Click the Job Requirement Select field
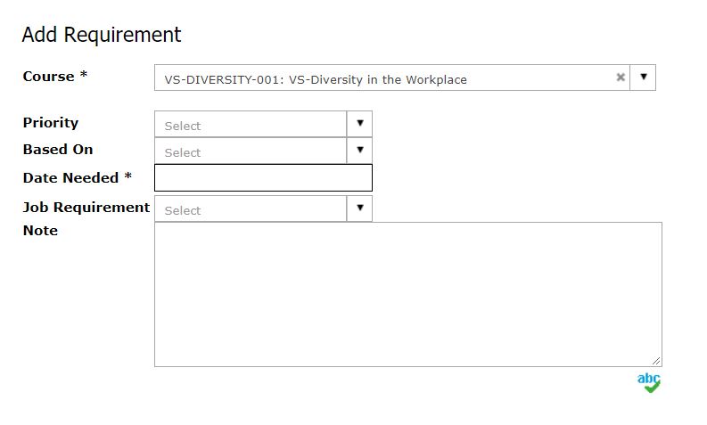Image resolution: width=707 pixels, height=425 pixels. pyautogui.click(x=251, y=208)
